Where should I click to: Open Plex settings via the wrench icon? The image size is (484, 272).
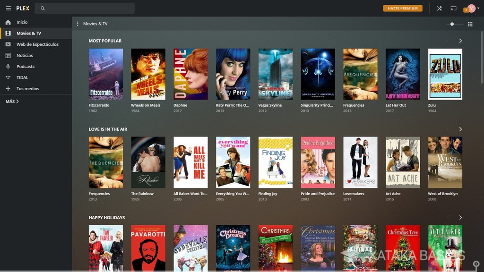click(x=439, y=8)
